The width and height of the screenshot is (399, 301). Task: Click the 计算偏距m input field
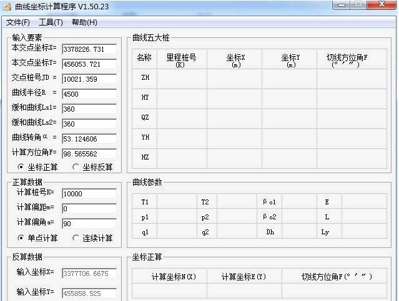(x=89, y=209)
